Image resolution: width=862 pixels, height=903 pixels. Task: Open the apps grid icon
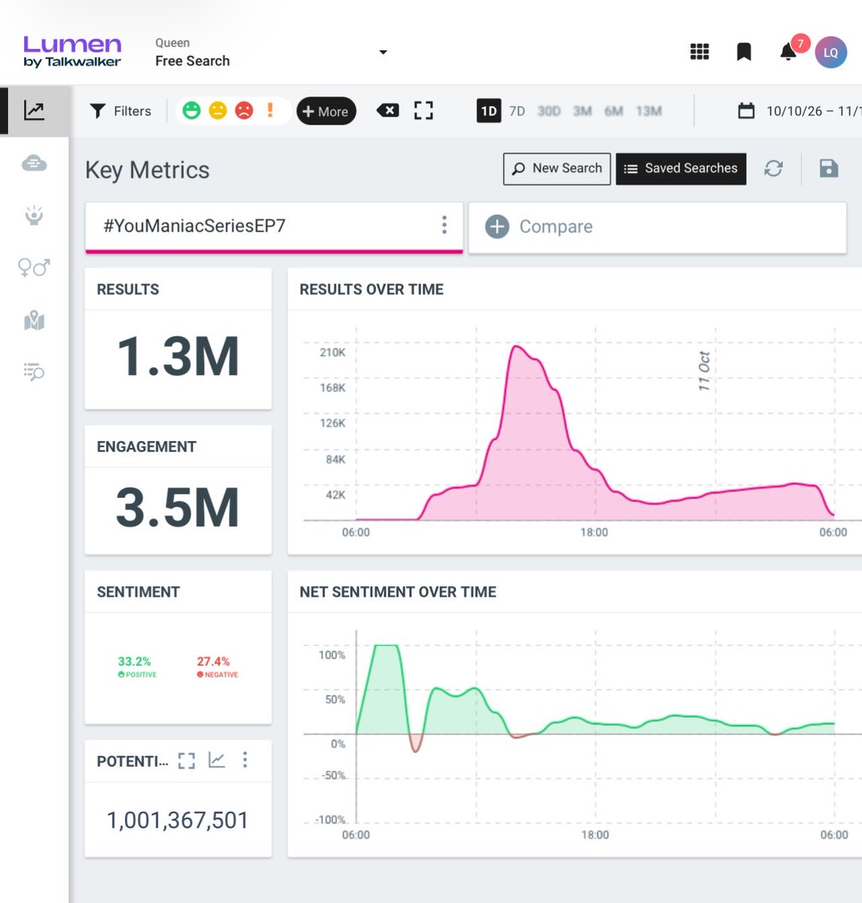coord(700,52)
